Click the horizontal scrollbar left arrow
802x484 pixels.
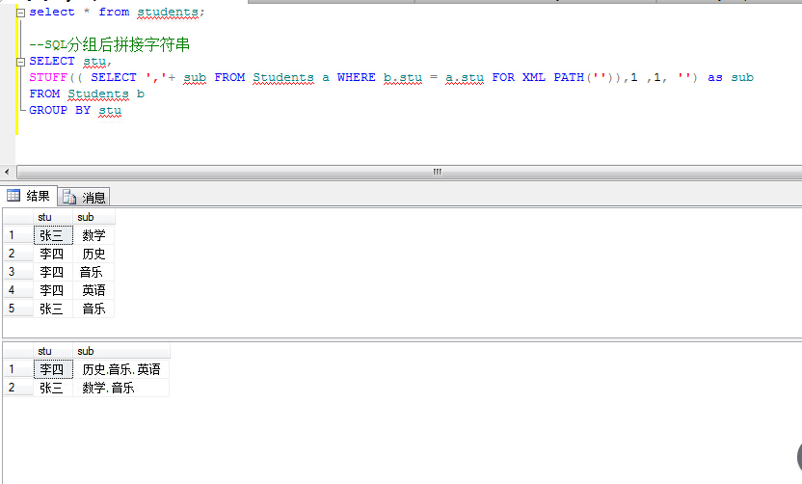pos(7,172)
